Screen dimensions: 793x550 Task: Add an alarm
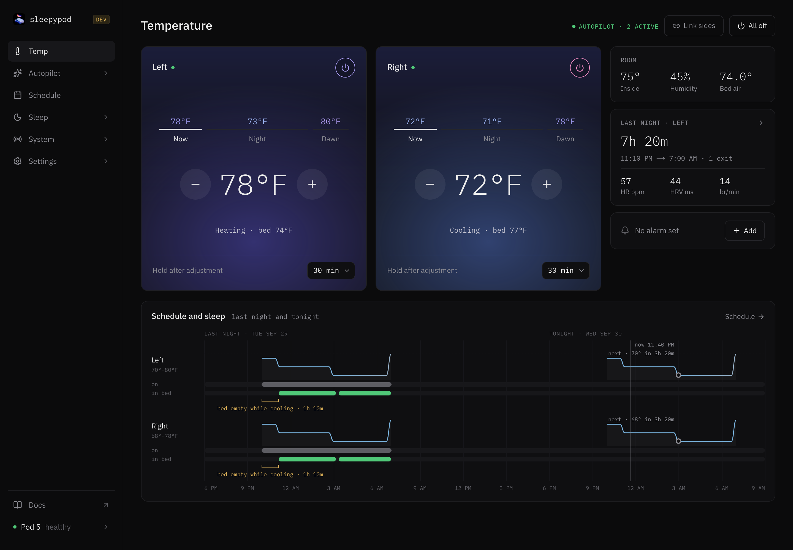pyautogui.click(x=745, y=230)
